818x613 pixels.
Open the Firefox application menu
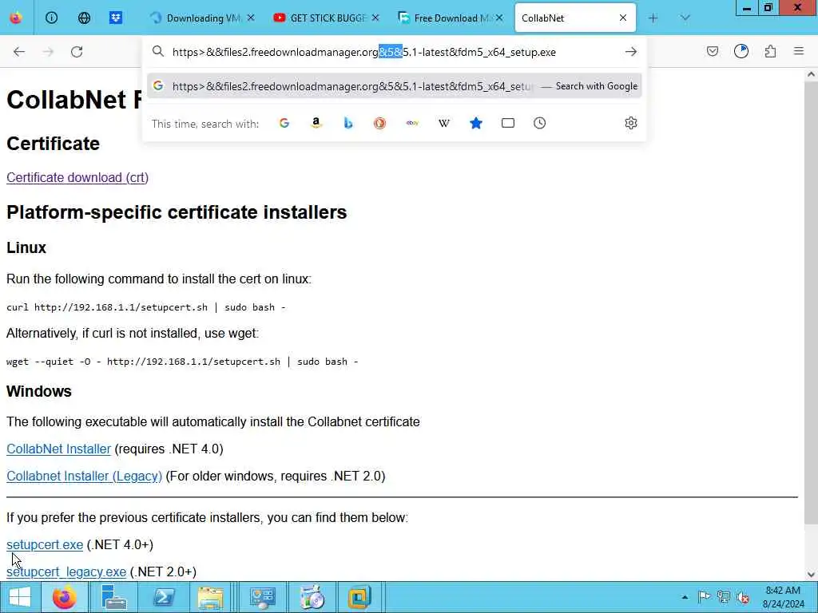(x=799, y=51)
